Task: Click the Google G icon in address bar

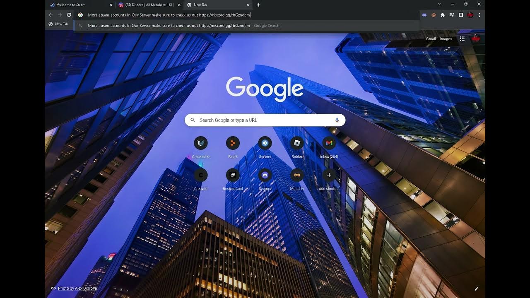Action: point(80,15)
